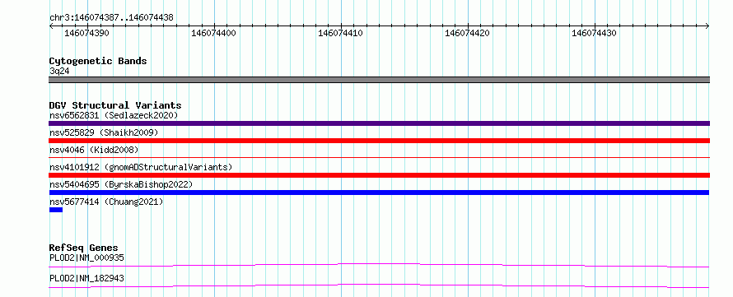Click the nsv5404695 (ByrskaBishop2022) label
The image size is (733, 297).
121,184
